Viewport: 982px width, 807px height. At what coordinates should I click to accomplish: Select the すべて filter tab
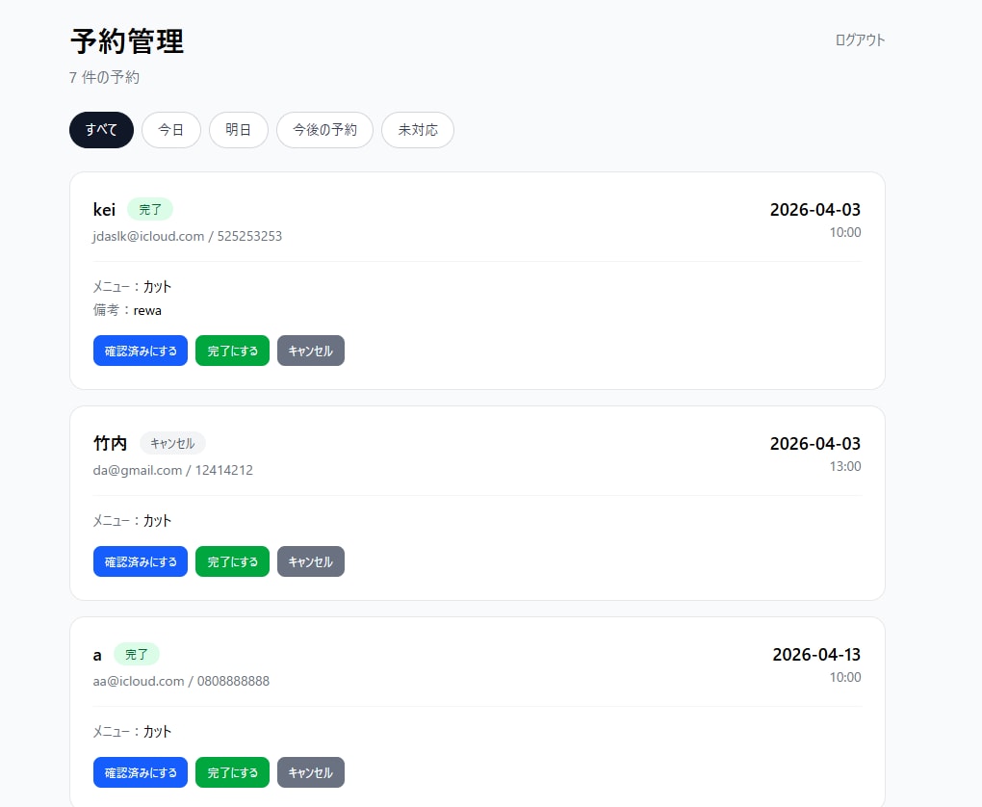[101, 130]
